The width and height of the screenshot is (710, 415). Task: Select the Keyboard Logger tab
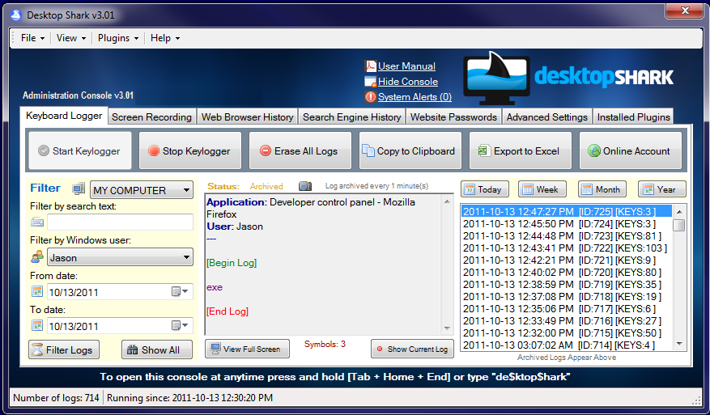pos(64,116)
